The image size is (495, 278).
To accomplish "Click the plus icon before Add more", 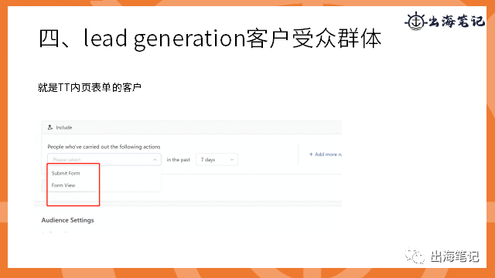I will click(311, 154).
